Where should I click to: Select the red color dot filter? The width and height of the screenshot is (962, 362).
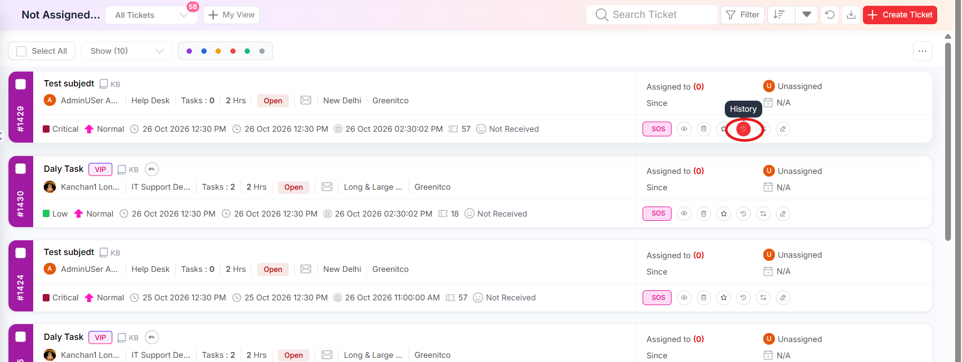[233, 51]
